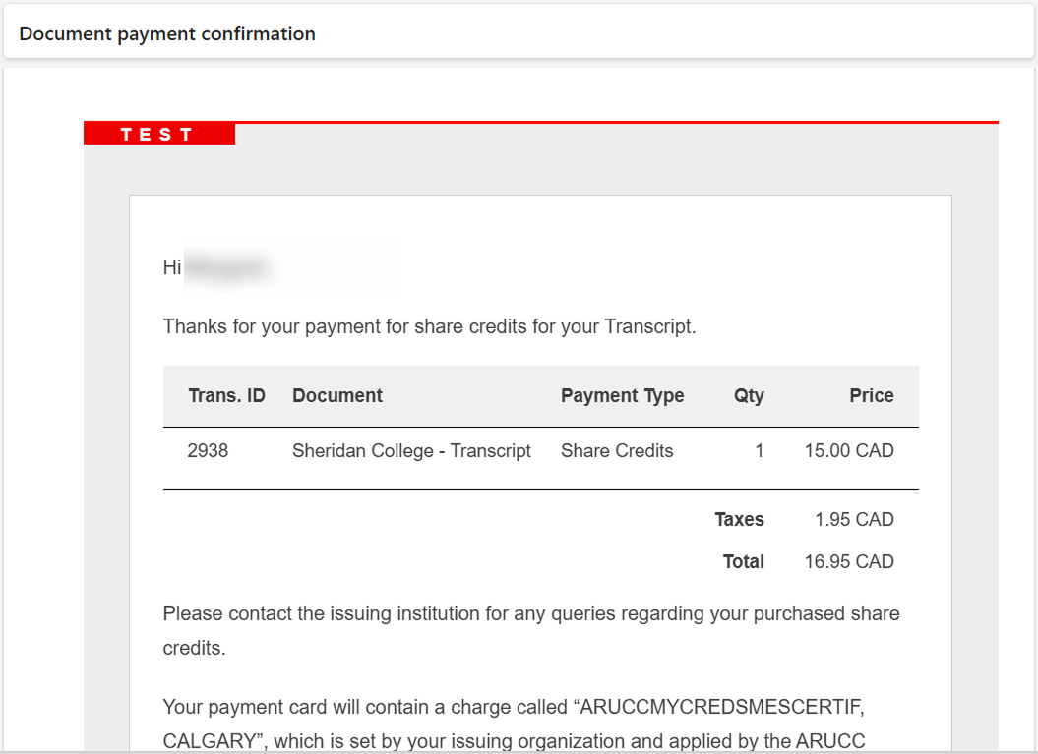This screenshot has width=1038, height=754.
Task: Click the red TEST banner label
Action: (x=158, y=134)
